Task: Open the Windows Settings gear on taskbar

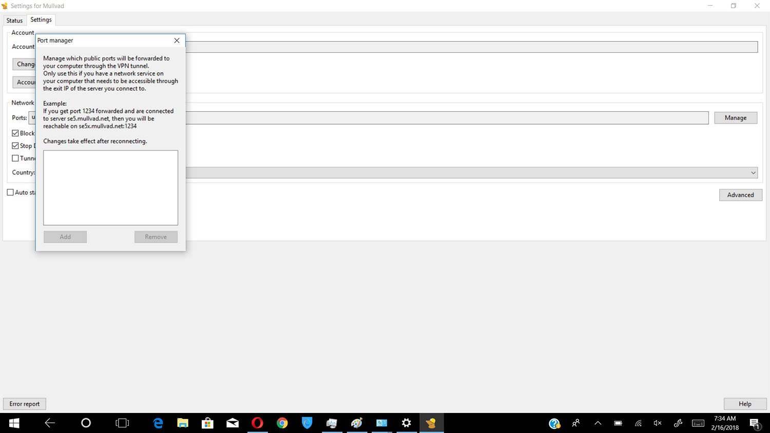Action: tap(407, 423)
